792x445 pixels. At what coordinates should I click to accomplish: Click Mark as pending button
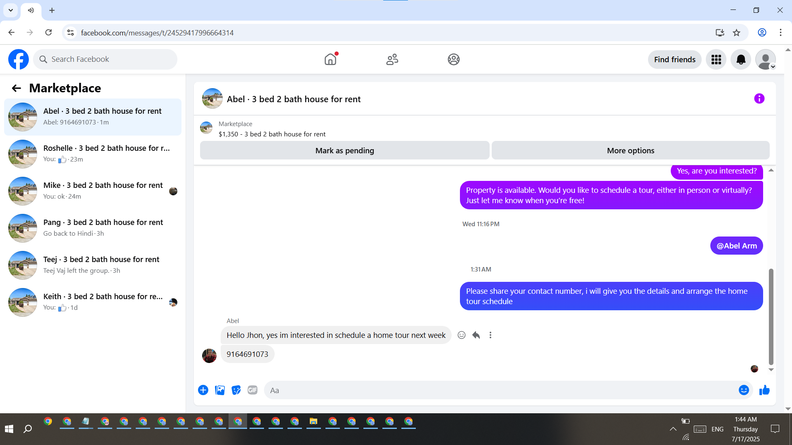345,150
